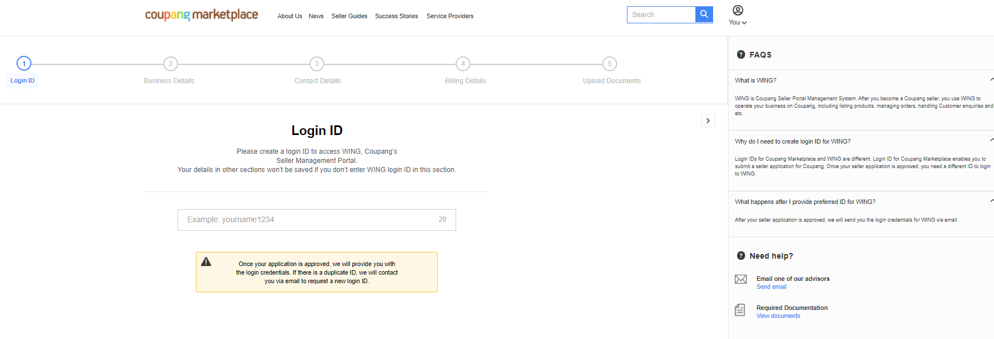Open the About Us menu item
The image size is (994, 339).
click(289, 16)
